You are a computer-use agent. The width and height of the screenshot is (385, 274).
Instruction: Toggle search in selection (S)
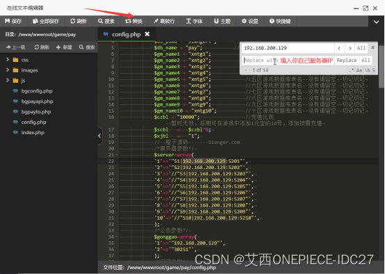point(373,70)
